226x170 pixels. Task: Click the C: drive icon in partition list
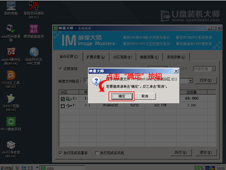[x=69, y=99]
